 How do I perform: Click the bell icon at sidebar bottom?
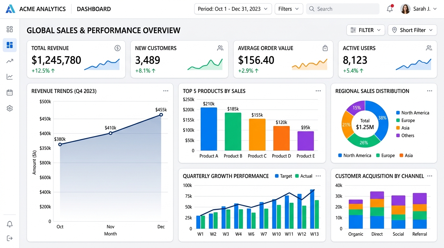pos(10,224)
